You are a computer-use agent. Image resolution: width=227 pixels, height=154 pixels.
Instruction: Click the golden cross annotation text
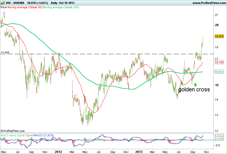[x=194, y=90]
